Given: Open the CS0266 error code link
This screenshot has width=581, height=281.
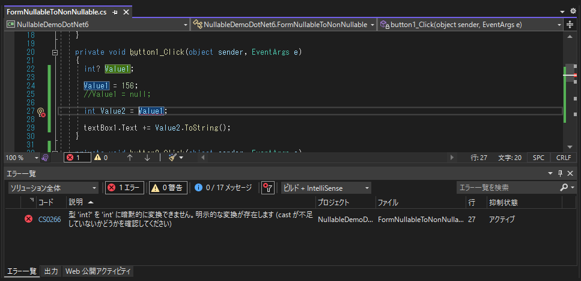Looking at the screenshot, I should [50, 220].
